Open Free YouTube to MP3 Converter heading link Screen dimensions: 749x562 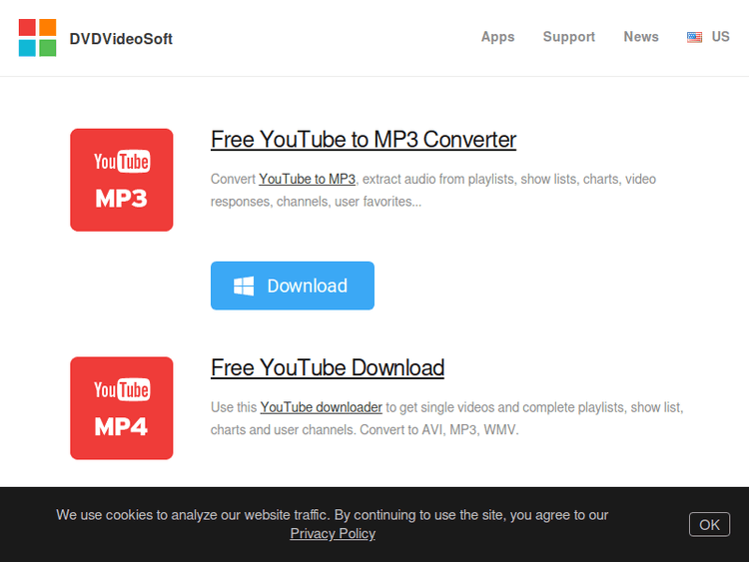click(x=364, y=140)
